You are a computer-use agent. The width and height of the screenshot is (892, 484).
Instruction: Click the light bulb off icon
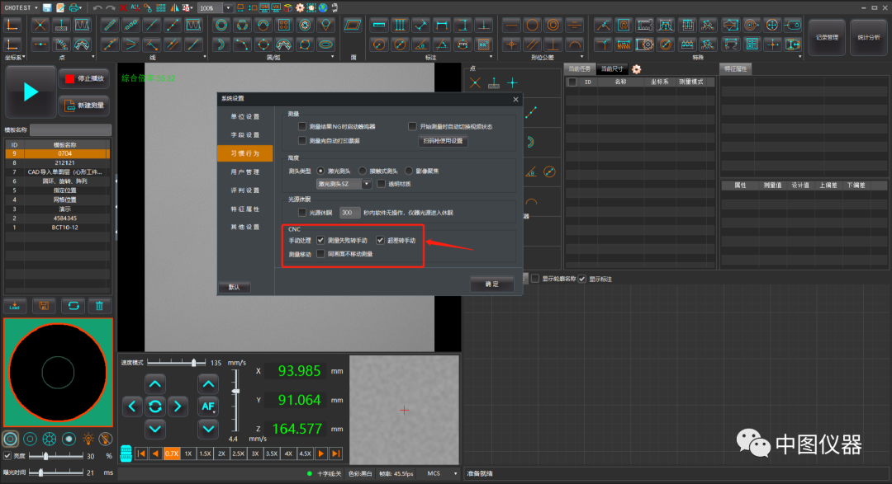[x=105, y=439]
